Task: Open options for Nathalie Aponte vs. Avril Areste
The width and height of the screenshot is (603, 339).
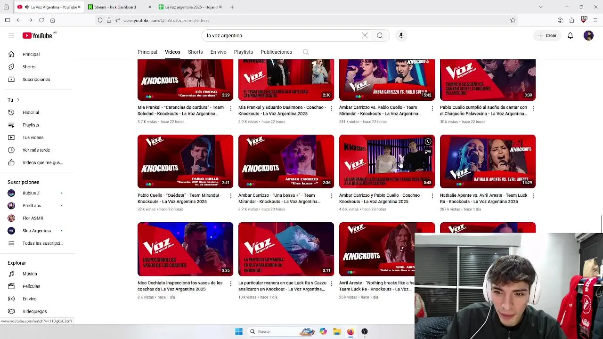Action: click(533, 196)
